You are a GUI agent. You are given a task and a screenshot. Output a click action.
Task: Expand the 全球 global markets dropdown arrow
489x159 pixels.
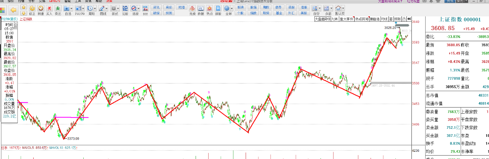click(x=231, y=8)
